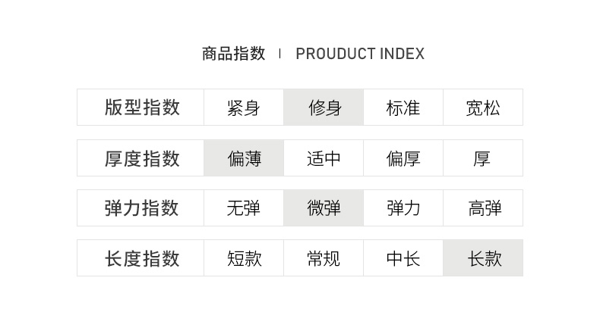Select the highlighted 修身 fit cell

pyautogui.click(x=324, y=108)
